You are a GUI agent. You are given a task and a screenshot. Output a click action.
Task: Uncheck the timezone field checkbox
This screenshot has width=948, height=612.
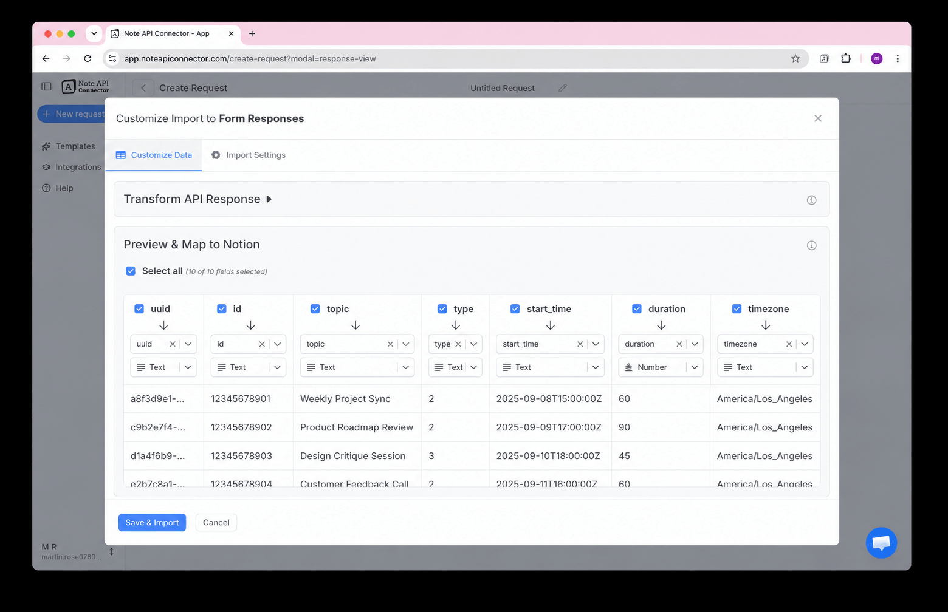tap(737, 309)
